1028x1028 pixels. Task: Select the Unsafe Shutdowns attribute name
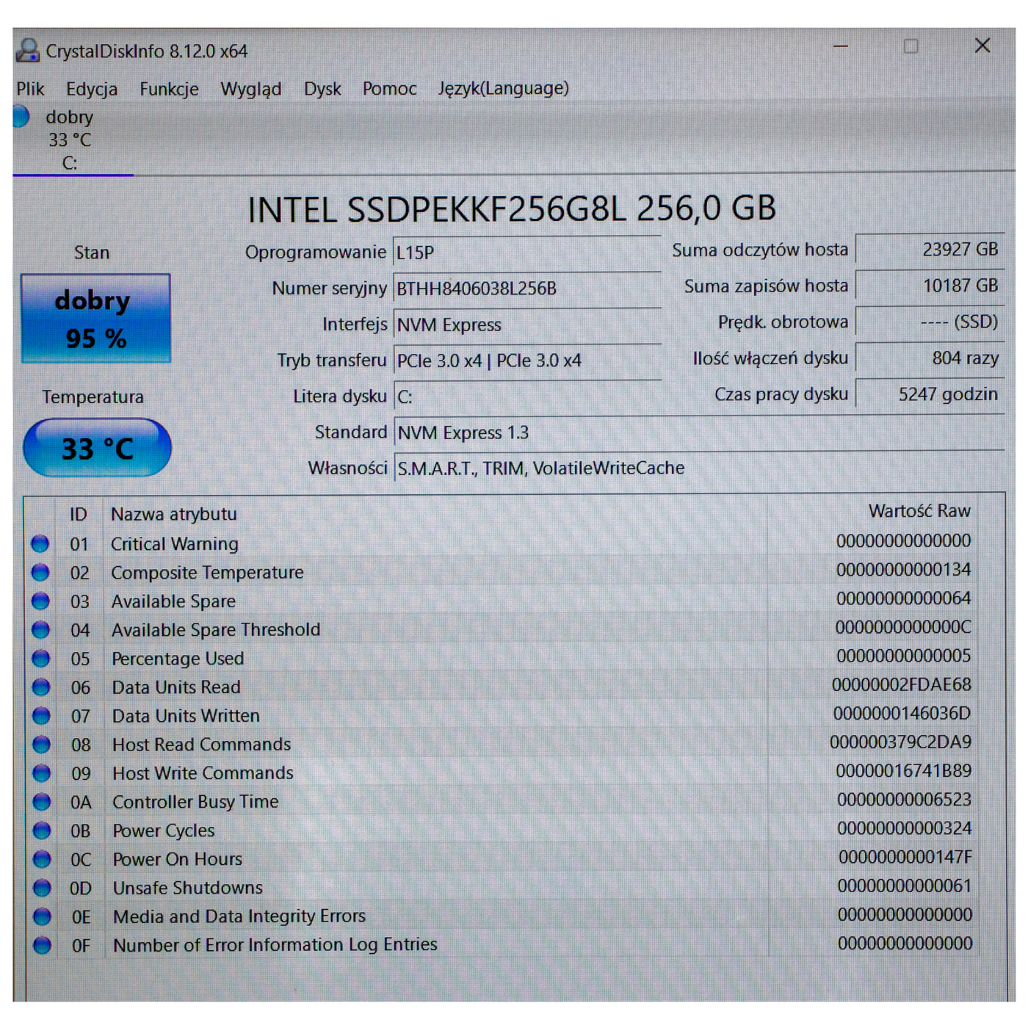pyautogui.click(x=187, y=888)
